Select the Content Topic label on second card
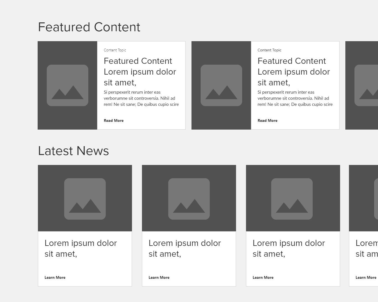378x302 pixels. (x=269, y=50)
